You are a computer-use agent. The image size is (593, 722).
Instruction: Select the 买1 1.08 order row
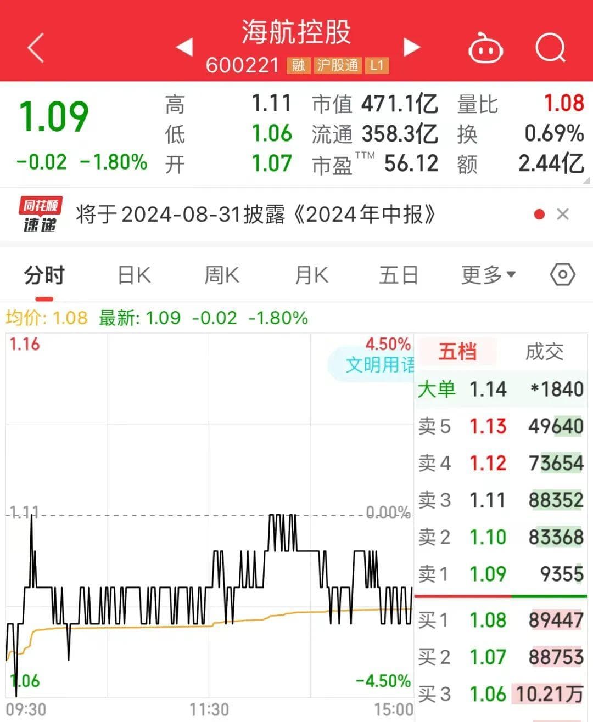click(500, 620)
